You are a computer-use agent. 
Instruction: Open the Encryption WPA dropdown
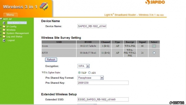(83, 66)
